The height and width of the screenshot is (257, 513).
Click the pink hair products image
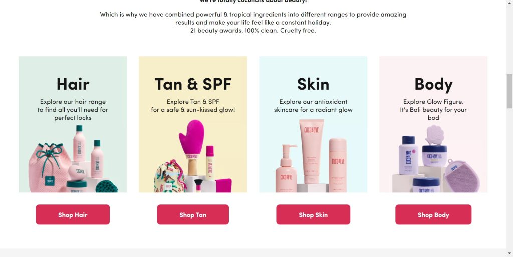(73, 159)
